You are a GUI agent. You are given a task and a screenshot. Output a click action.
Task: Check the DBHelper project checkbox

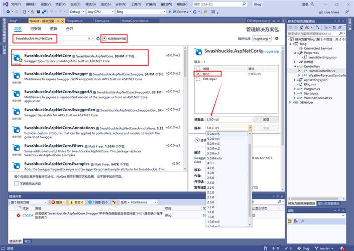[x=198, y=79]
